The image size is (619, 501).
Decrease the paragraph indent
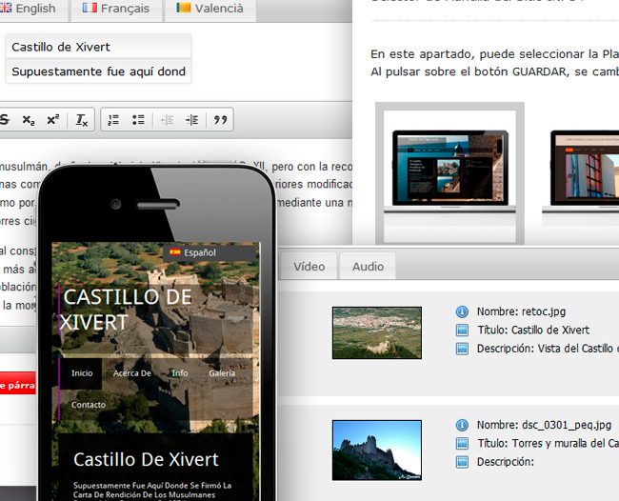(167, 120)
